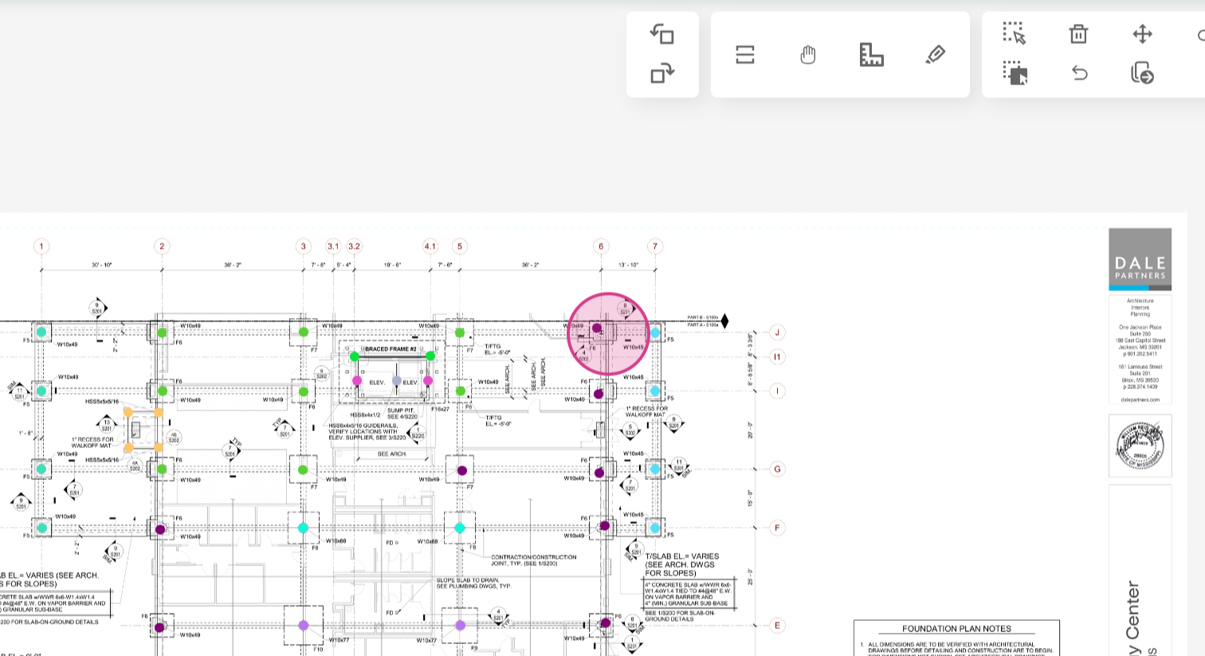Screen dimensions: 1205x656
Task: Select the purple dot at grid 2 and F
Action: [x=160, y=529]
